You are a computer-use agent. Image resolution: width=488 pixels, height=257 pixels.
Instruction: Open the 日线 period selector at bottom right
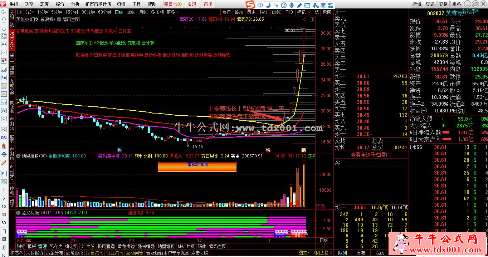[324, 240]
